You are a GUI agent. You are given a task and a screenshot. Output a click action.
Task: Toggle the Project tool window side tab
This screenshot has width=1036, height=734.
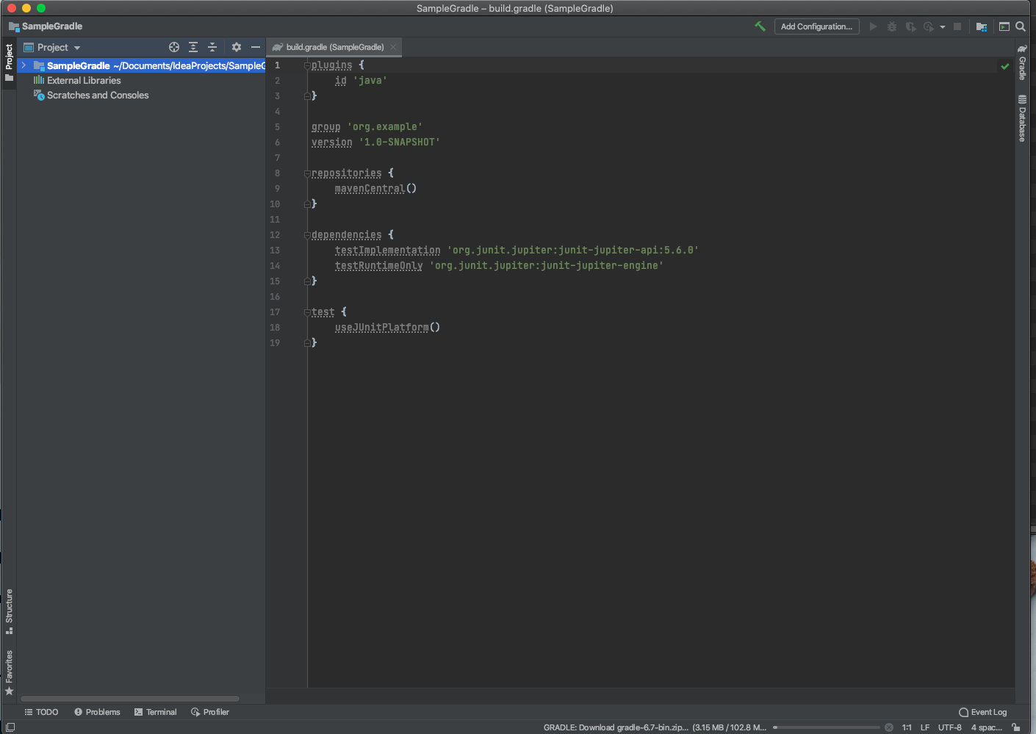(x=9, y=62)
